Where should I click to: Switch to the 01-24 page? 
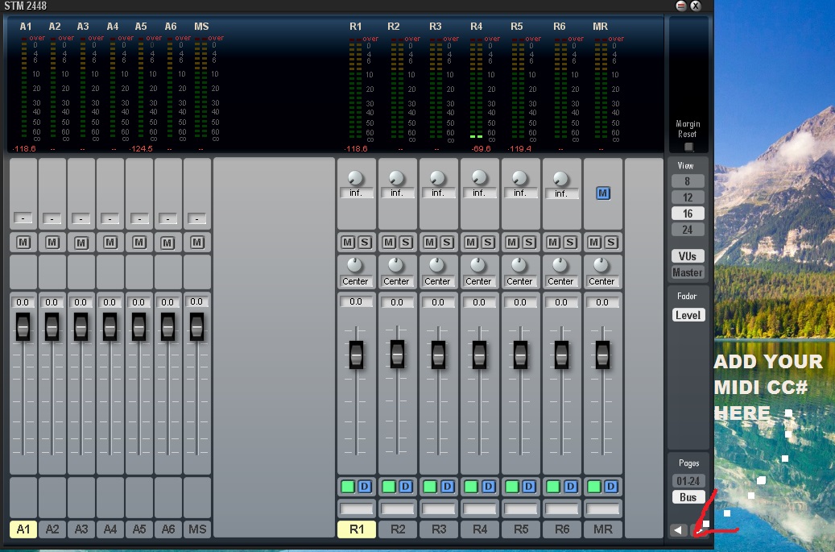(688, 481)
